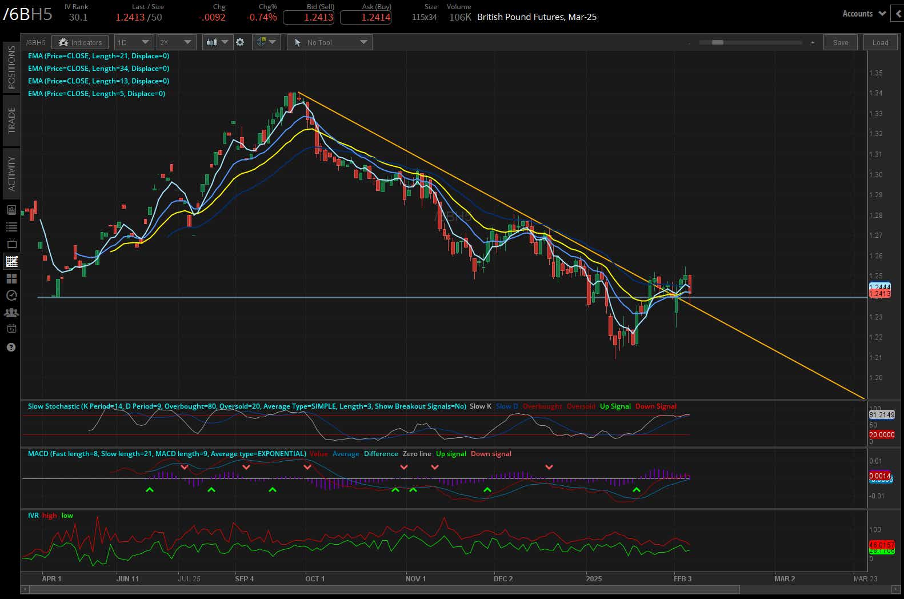Open the TV media icon in the sidebar

11,244
